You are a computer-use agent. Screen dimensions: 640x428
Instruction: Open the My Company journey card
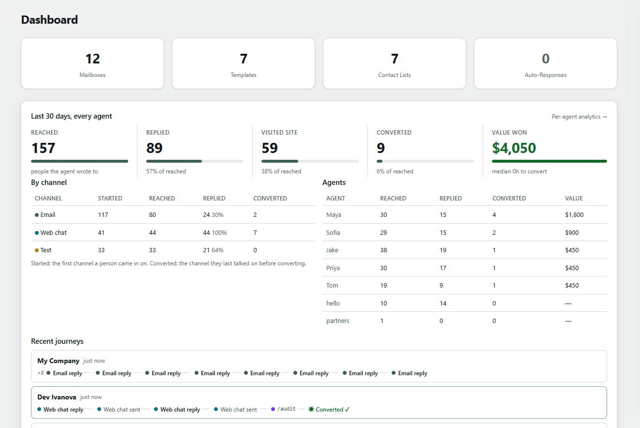[319, 367]
